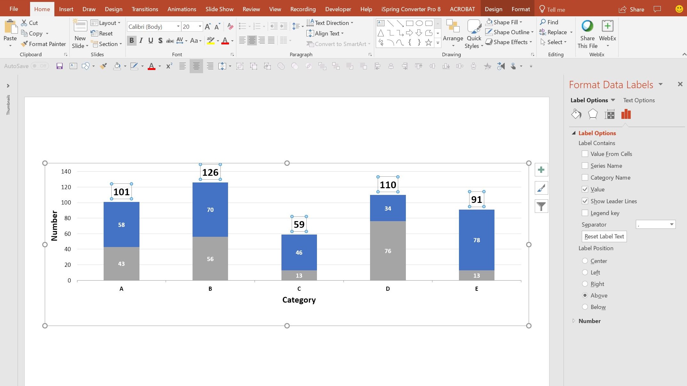Enable the Value checkbox in Label Contains
The image size is (687, 386).
coord(586,189)
